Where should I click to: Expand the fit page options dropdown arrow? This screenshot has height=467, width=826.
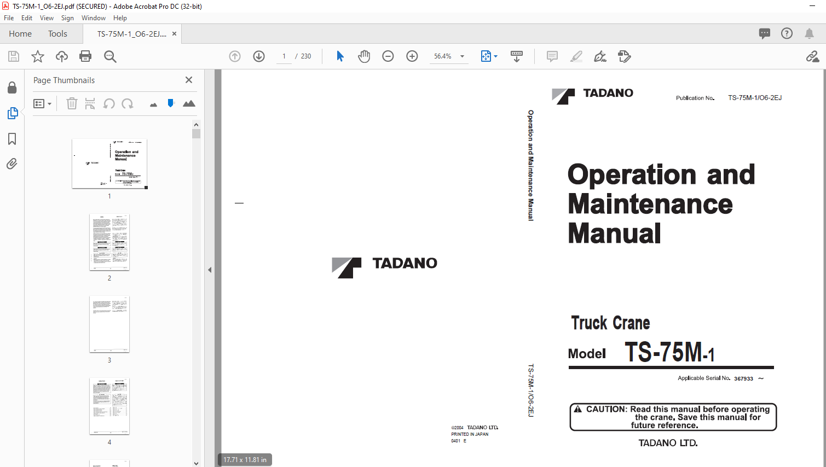point(496,56)
